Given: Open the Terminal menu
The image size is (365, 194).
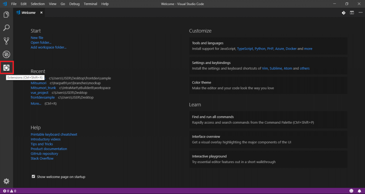Looking at the screenshot, I should click(91, 4).
